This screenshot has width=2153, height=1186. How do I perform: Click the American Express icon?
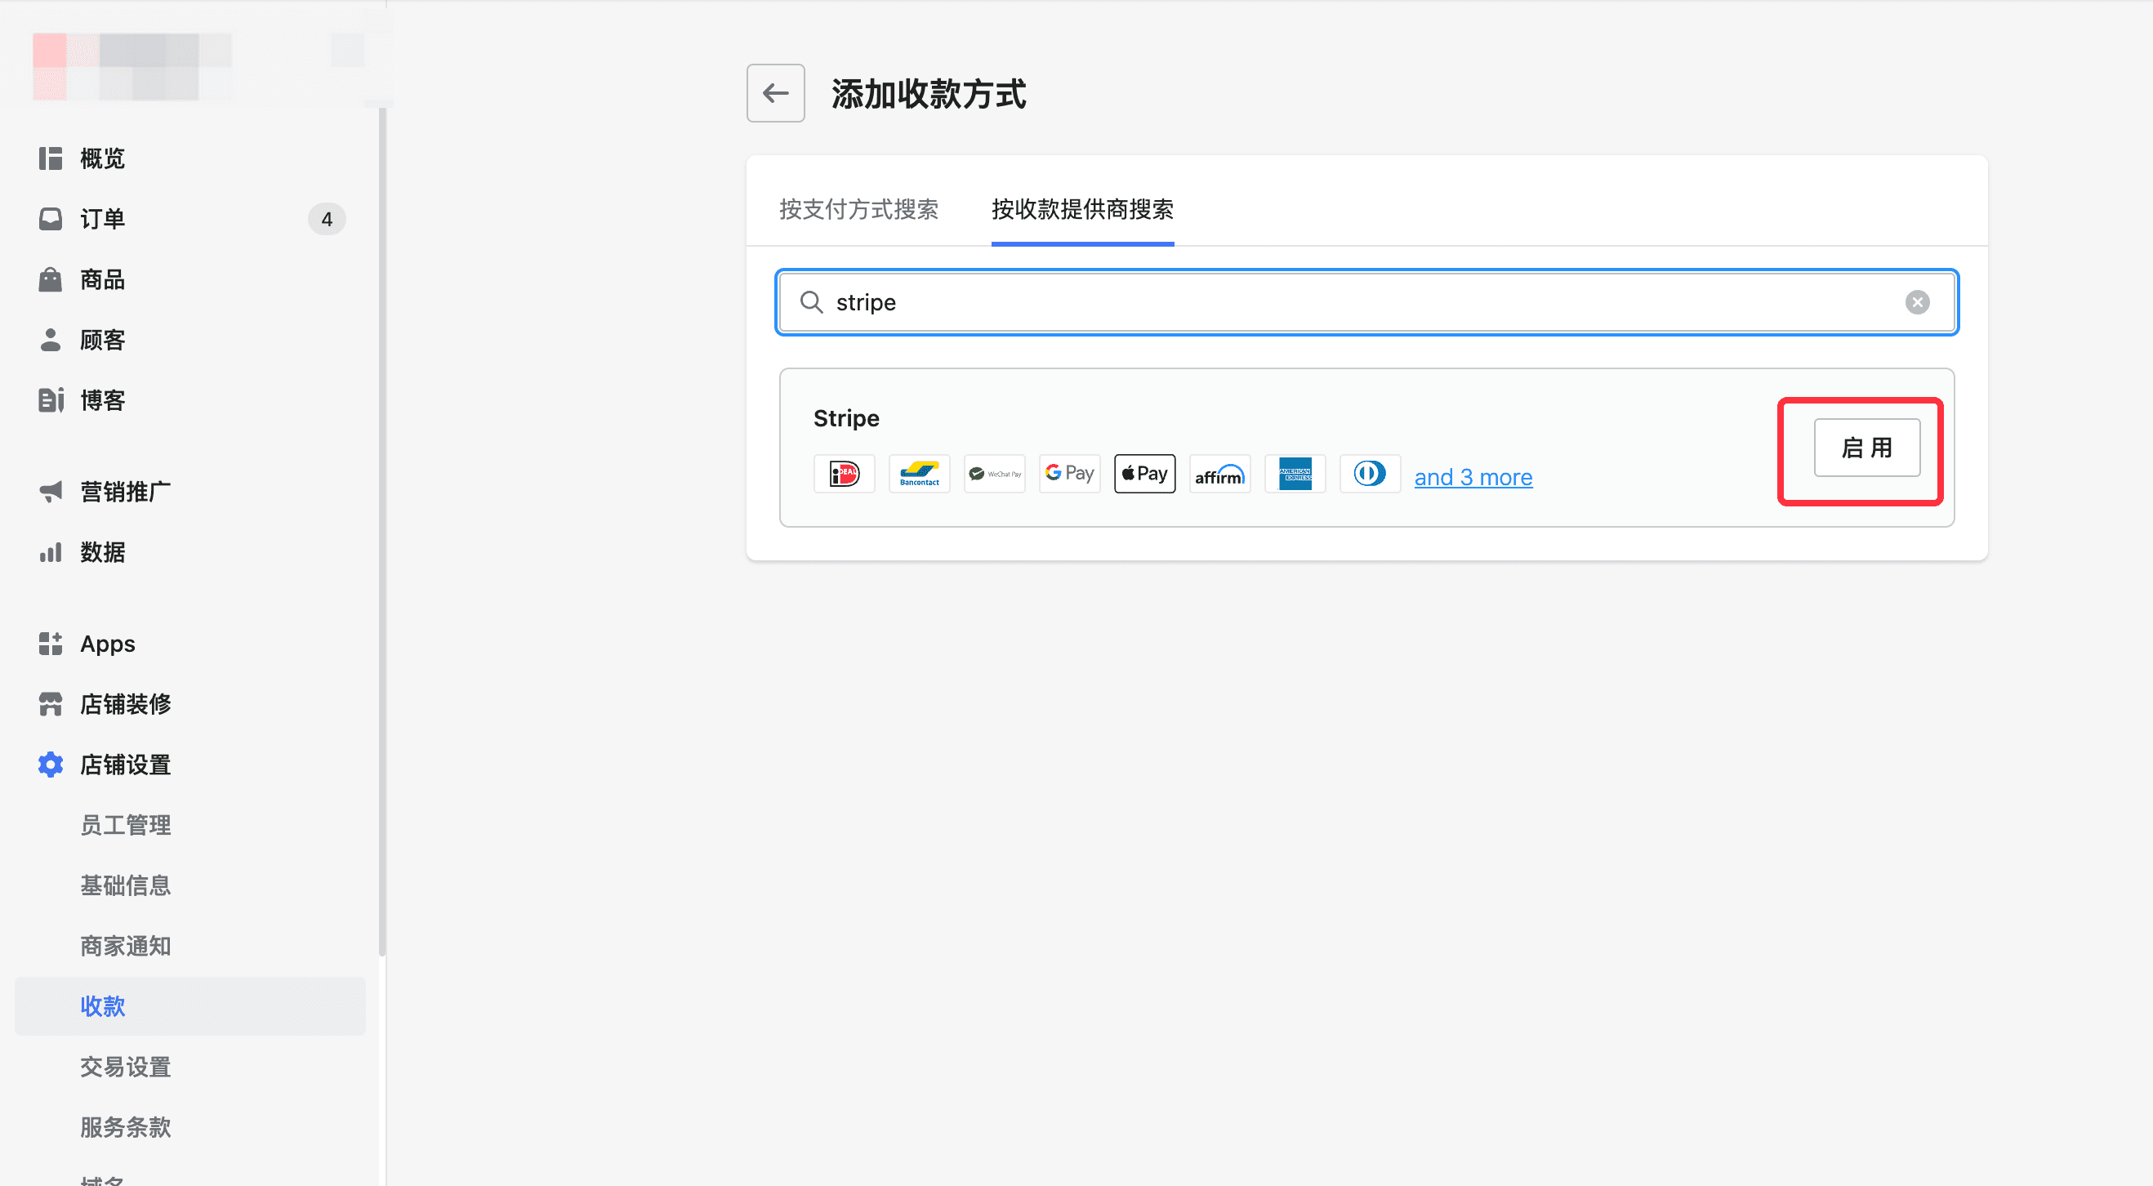[1295, 474]
